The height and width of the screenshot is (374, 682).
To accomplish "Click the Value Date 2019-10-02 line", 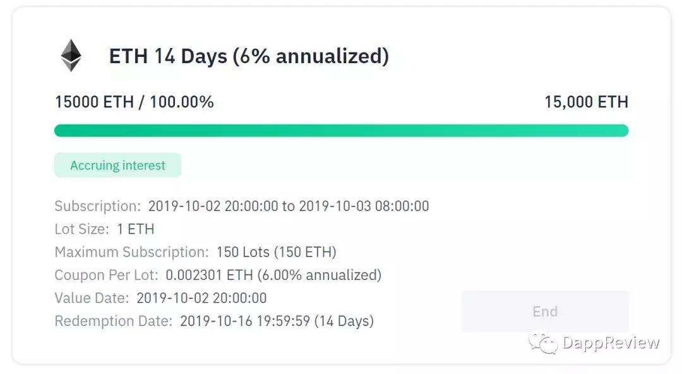I will point(160,298).
